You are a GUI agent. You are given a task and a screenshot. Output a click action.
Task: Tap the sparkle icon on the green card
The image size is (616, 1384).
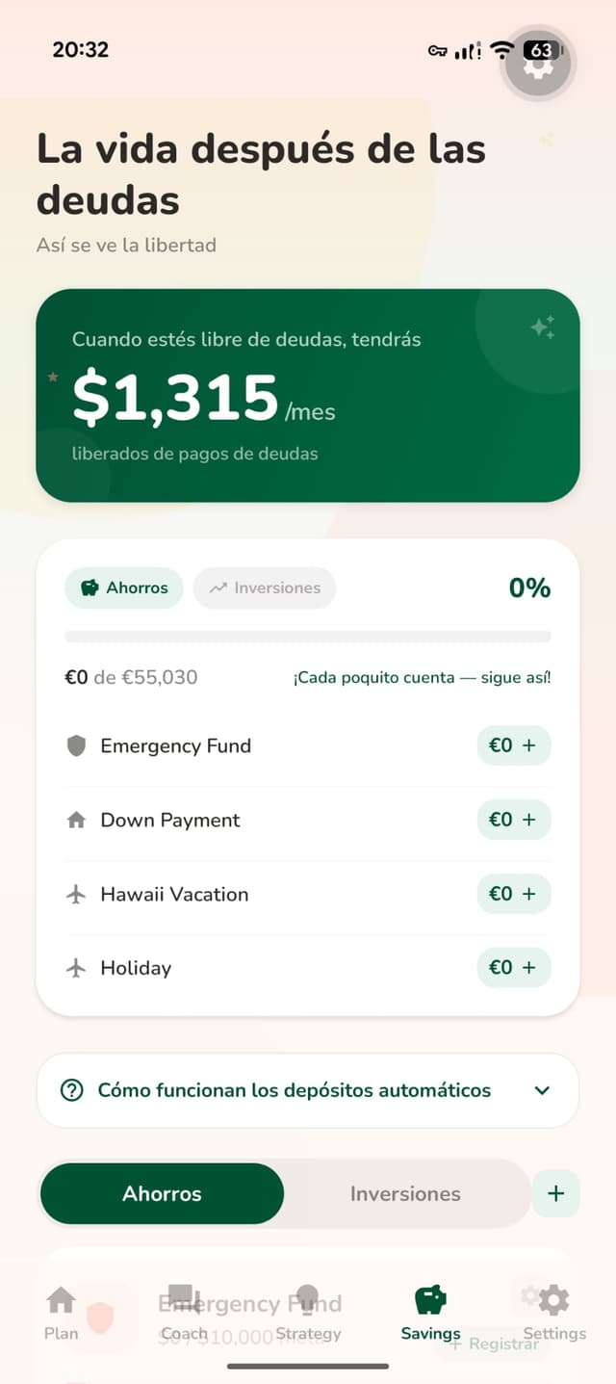tap(544, 327)
